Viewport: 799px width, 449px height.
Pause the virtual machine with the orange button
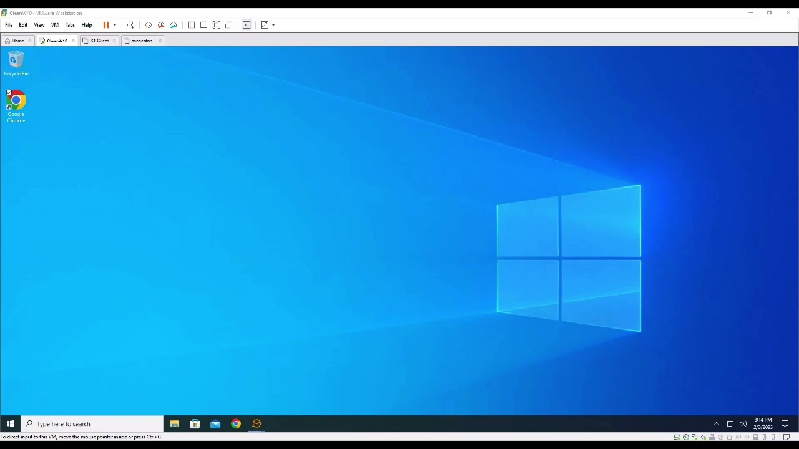point(106,25)
